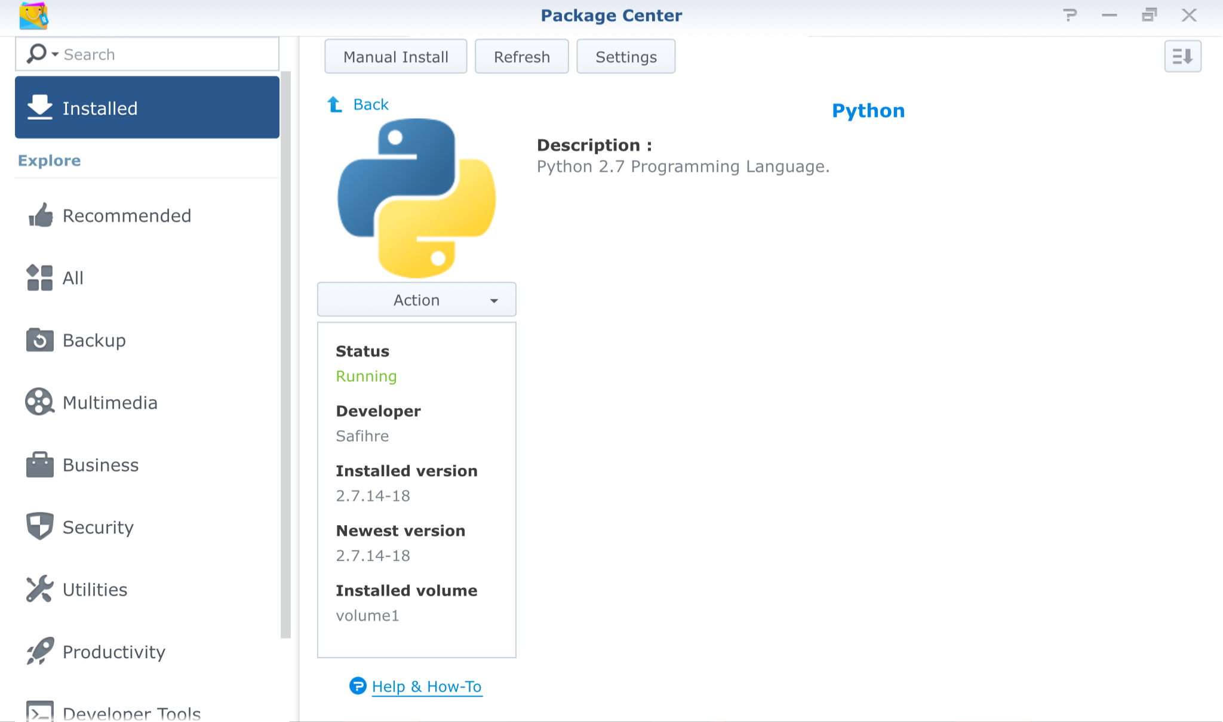Click the Help & How-To chat icon
The height and width of the screenshot is (722, 1223).
358,686
